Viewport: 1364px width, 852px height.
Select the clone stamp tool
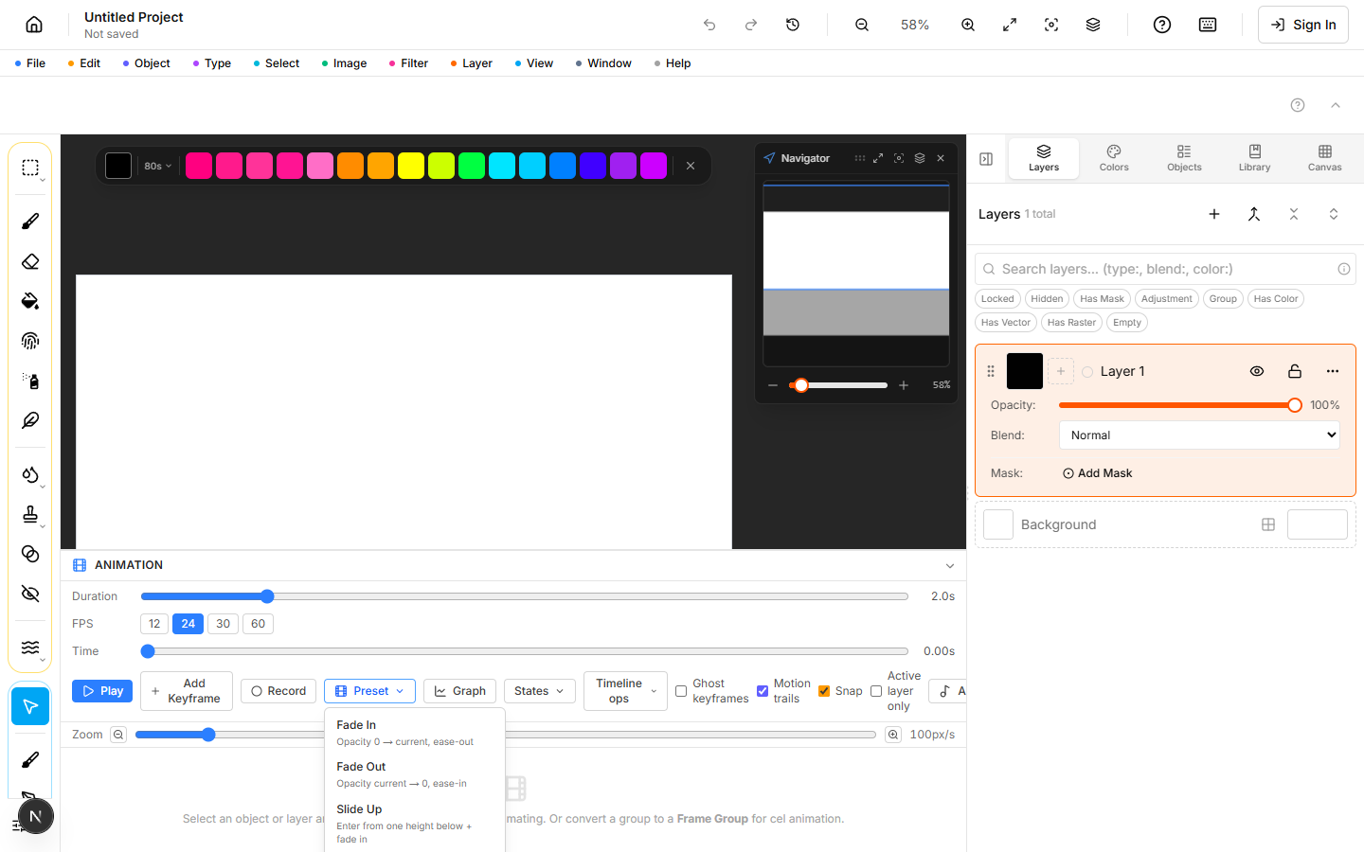[x=30, y=514]
